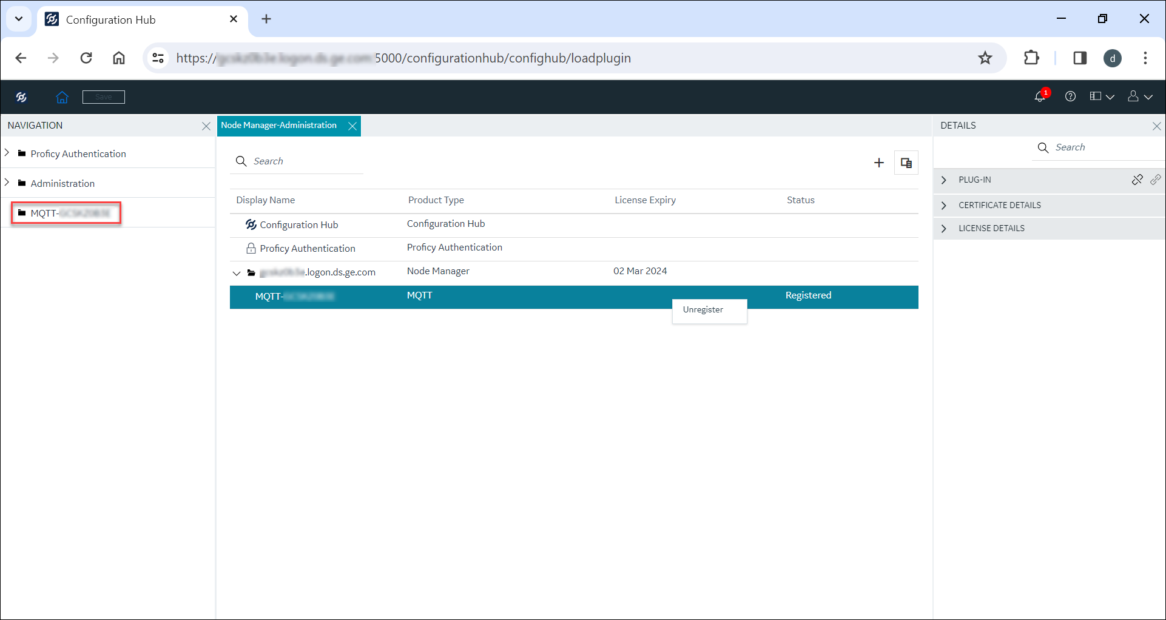Open the panel layout dropdown in header

click(1102, 96)
